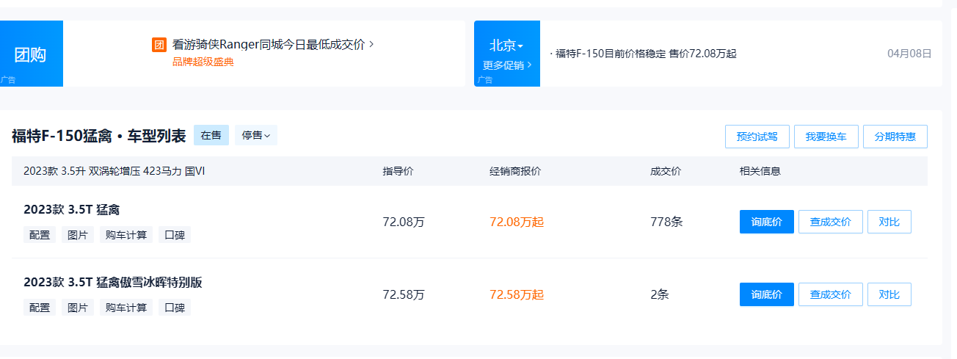Click 我要换车 button
Image resolution: width=957 pixels, height=359 pixels.
[826, 137]
